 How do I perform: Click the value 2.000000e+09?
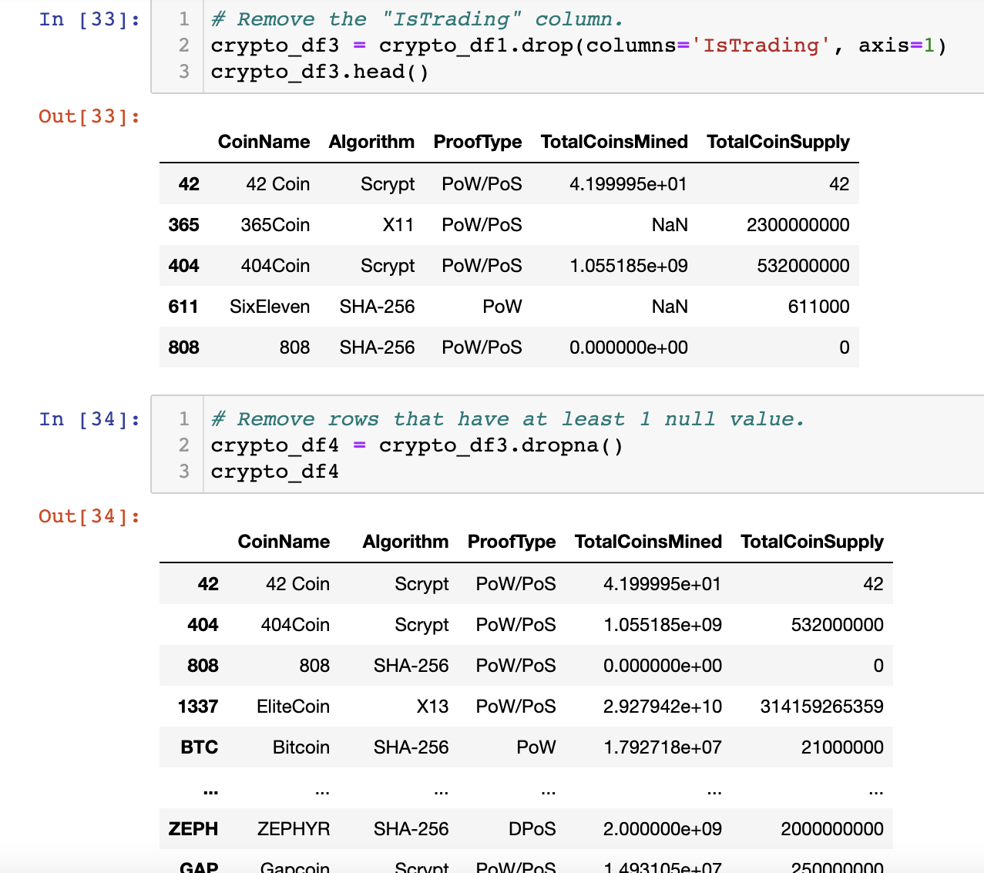click(x=663, y=829)
